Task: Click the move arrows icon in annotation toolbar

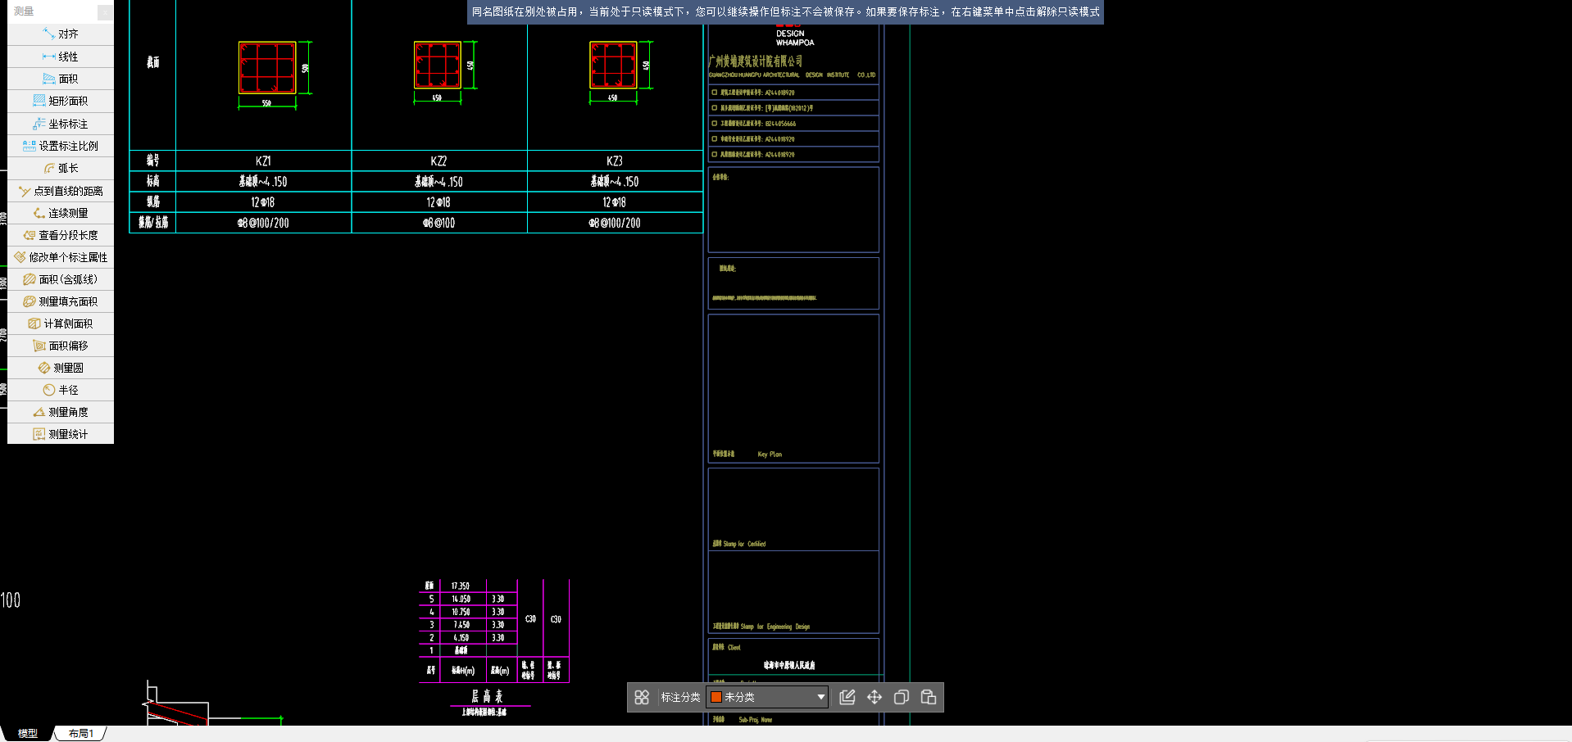Action: point(875,697)
